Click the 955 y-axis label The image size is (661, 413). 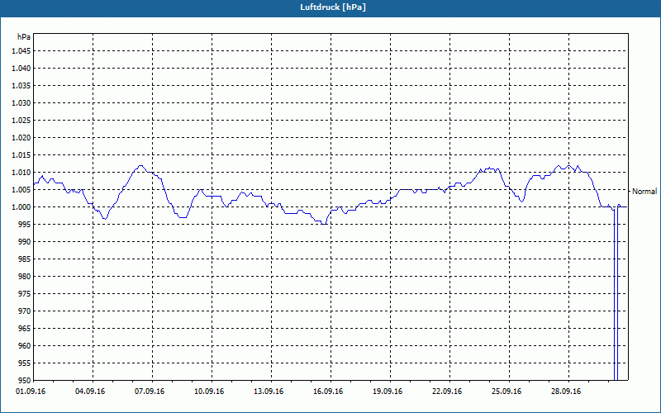point(25,363)
